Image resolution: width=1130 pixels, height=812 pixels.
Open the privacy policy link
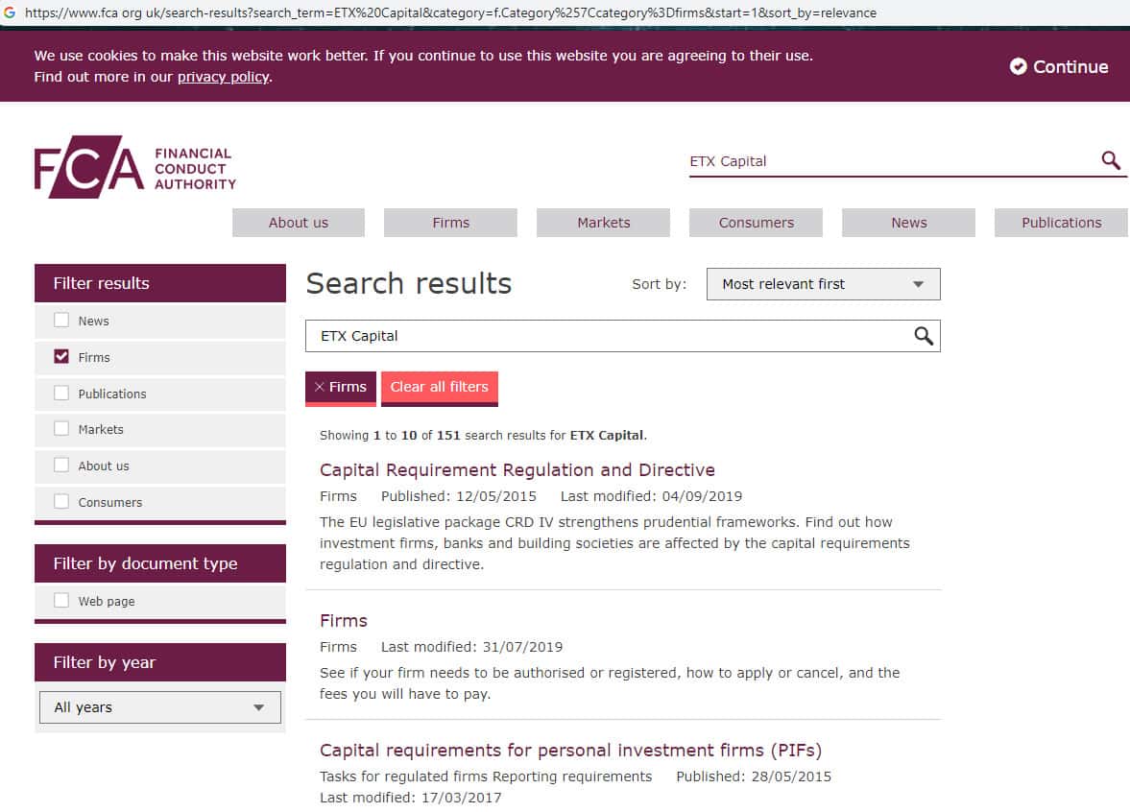pos(224,77)
